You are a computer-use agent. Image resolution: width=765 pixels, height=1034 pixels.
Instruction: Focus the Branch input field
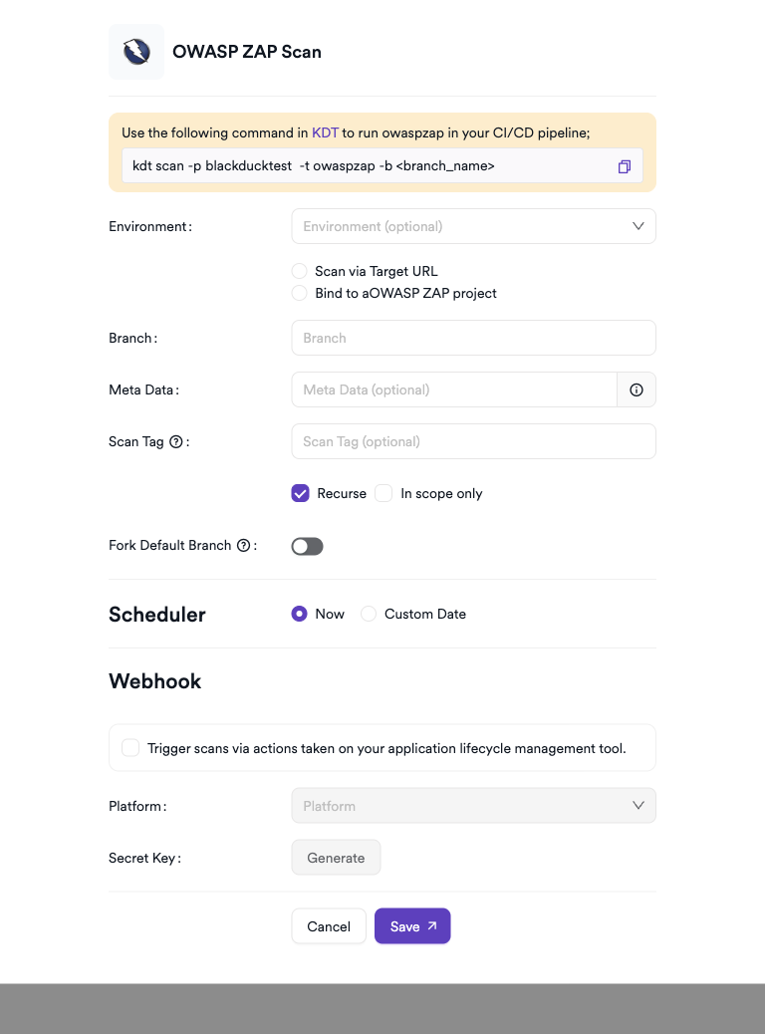pyautogui.click(x=473, y=338)
